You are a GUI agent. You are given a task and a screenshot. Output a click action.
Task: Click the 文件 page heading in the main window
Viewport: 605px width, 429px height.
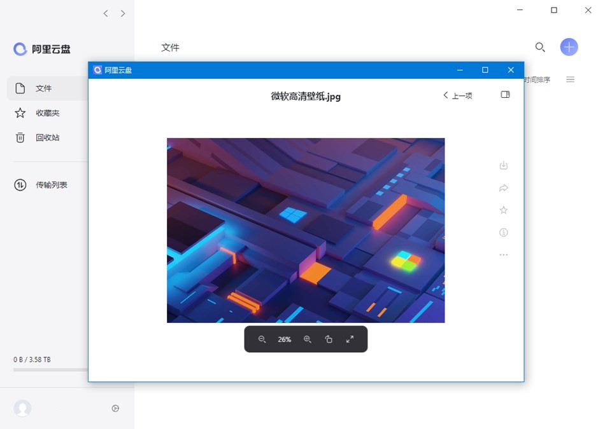(170, 48)
